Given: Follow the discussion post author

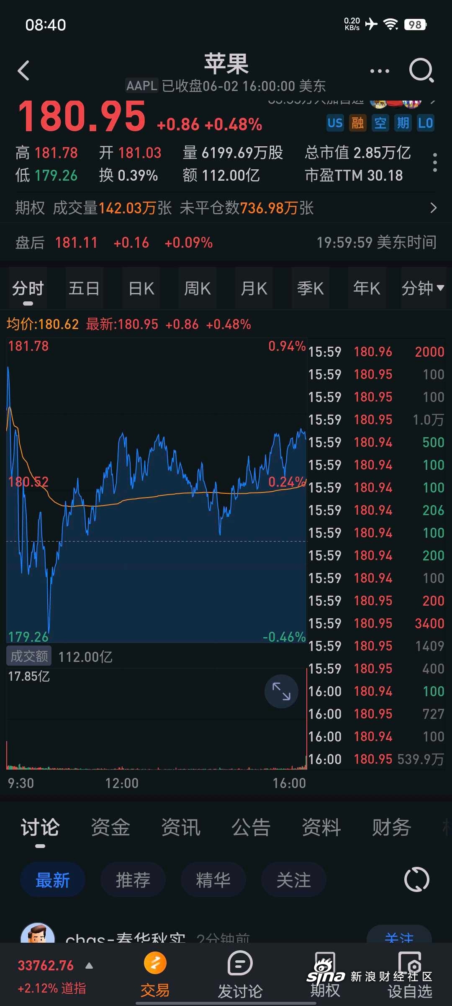Looking at the screenshot, I should click(x=399, y=935).
